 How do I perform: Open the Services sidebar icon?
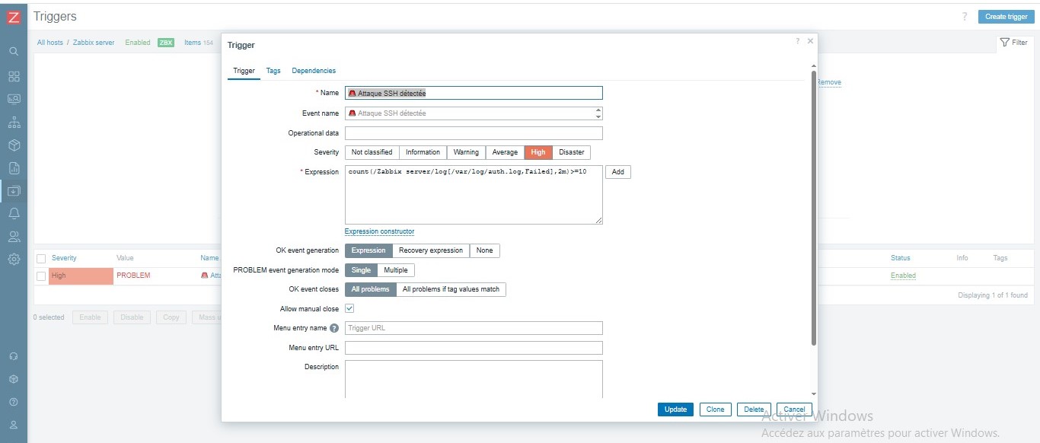pyautogui.click(x=14, y=123)
